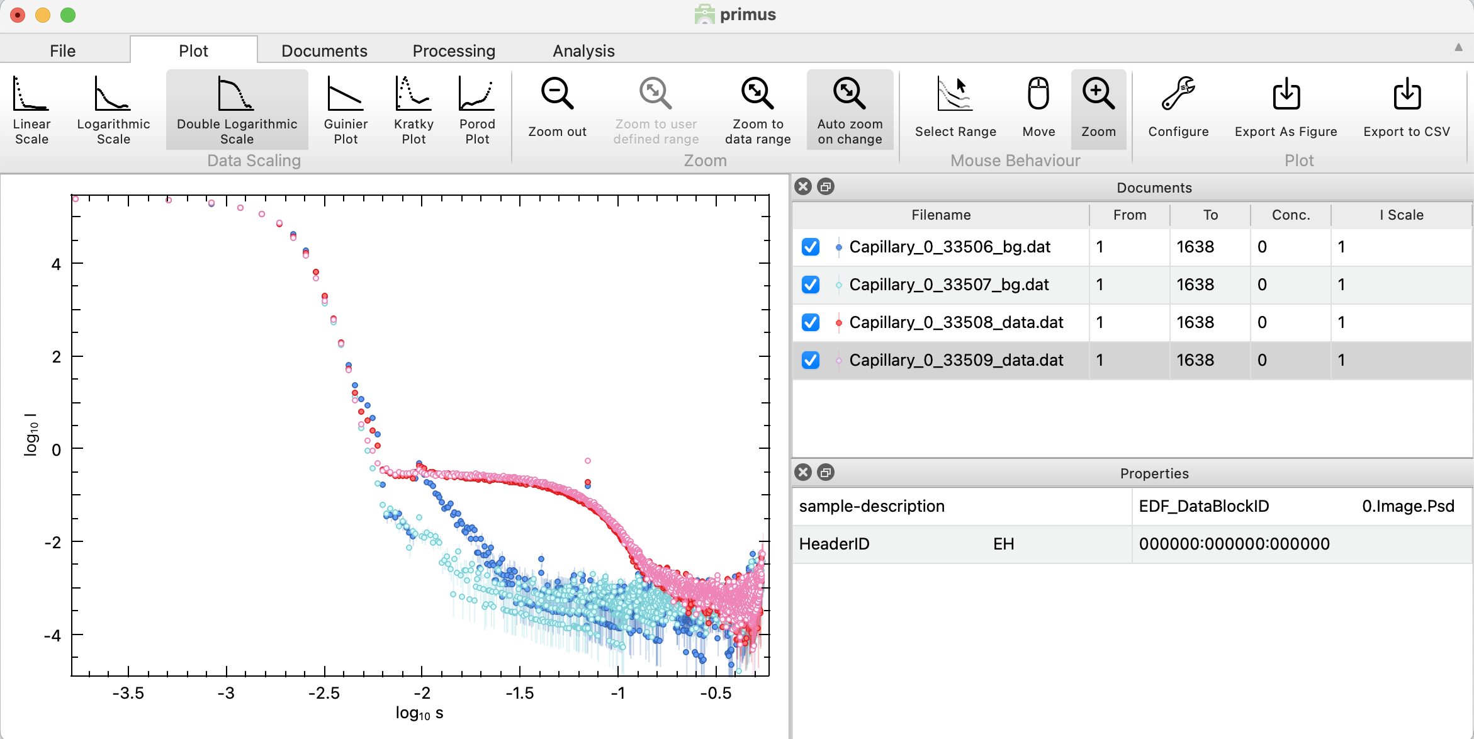Activate the Select Range tool
Viewport: 1474px width, 739px height.
click(x=955, y=108)
